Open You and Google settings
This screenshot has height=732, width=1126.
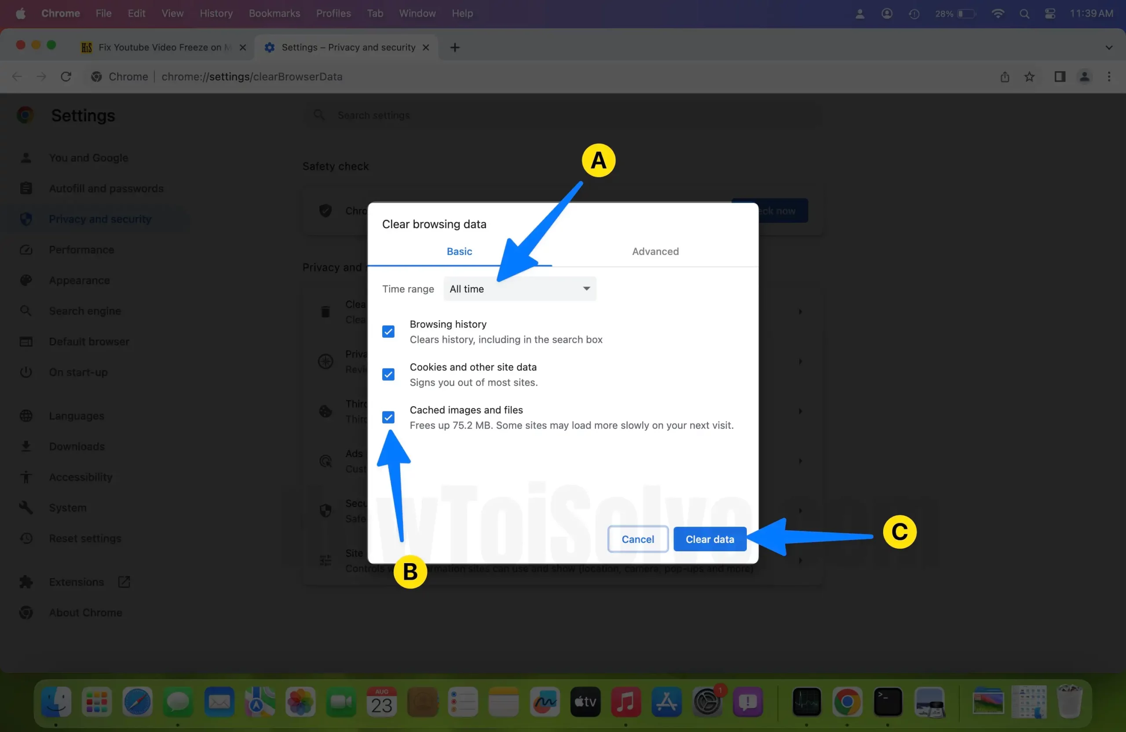pyautogui.click(x=88, y=157)
